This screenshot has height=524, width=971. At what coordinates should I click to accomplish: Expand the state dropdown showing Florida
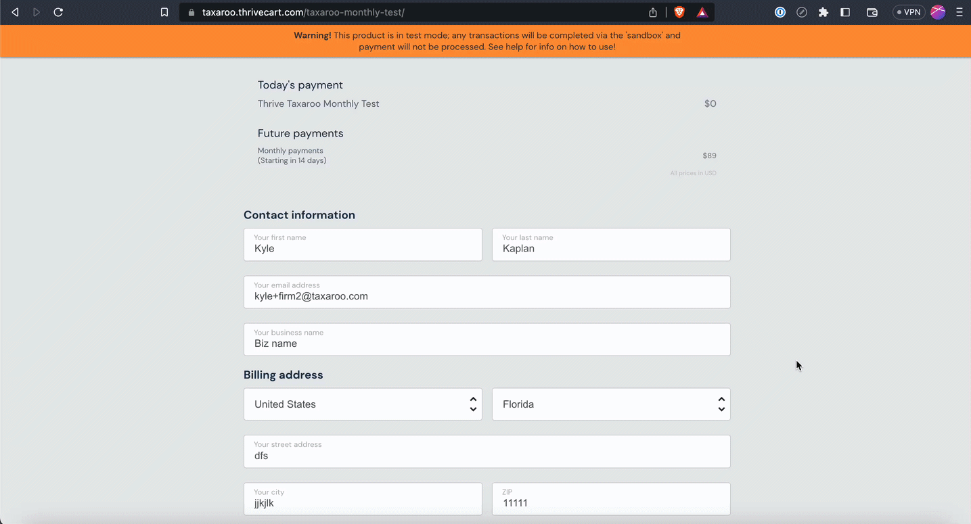[x=611, y=404]
